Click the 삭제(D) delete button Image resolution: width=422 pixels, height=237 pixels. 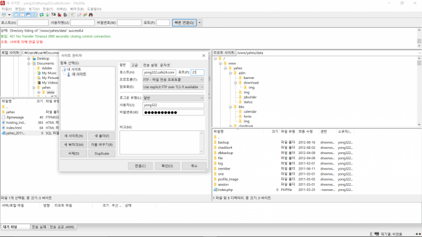[x=74, y=153]
